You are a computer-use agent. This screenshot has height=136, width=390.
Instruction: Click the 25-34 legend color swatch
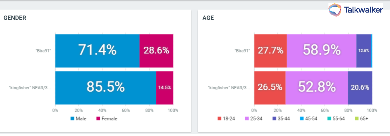(x=247, y=118)
